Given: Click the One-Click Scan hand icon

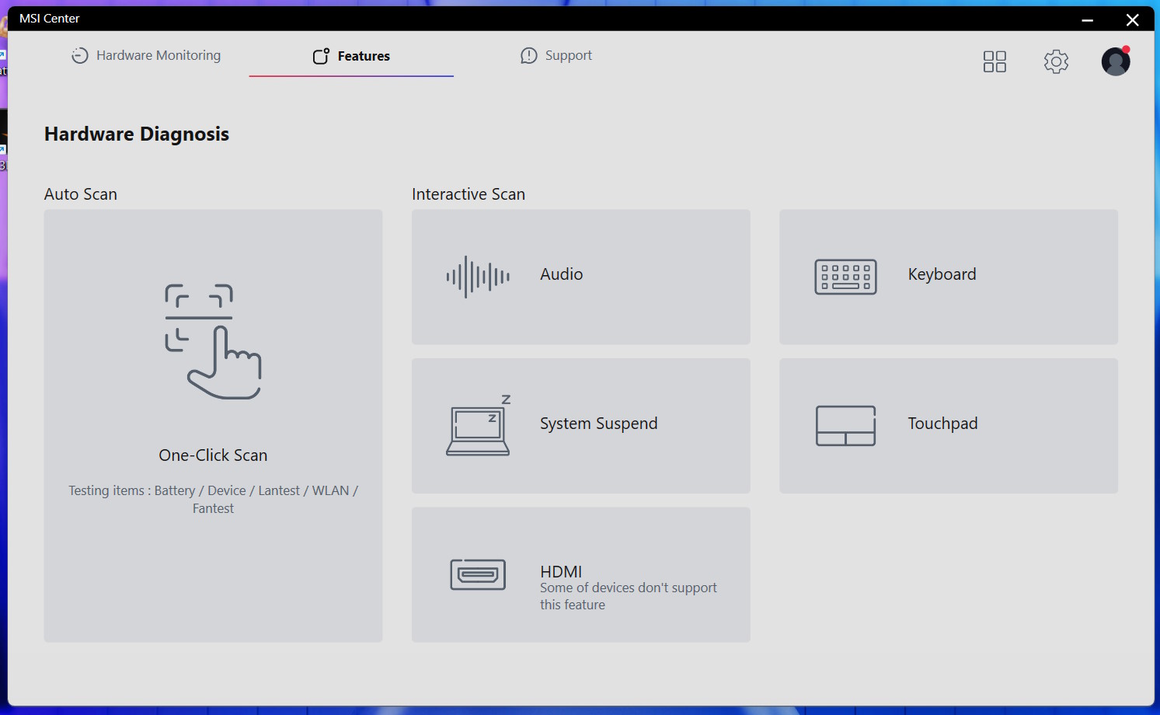Looking at the screenshot, I should coord(213,342).
